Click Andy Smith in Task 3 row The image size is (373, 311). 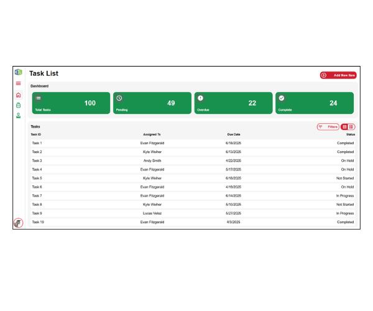pos(152,160)
